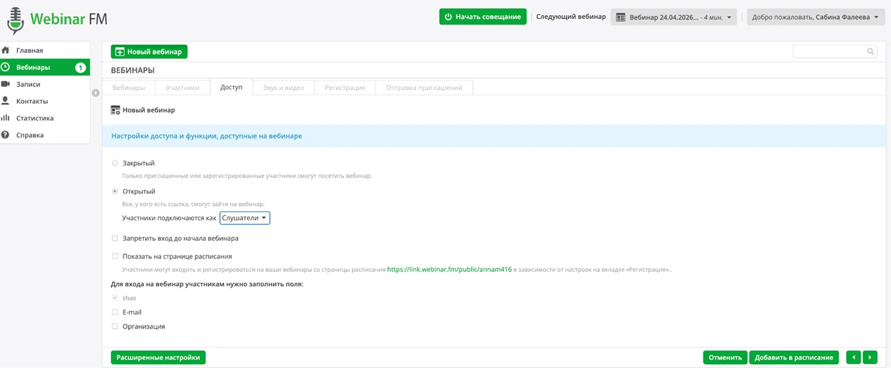This screenshot has height=368, width=891.
Task: Check Показать на странице расписания
Action: point(115,257)
